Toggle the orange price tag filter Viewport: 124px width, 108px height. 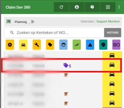pos(50,45)
